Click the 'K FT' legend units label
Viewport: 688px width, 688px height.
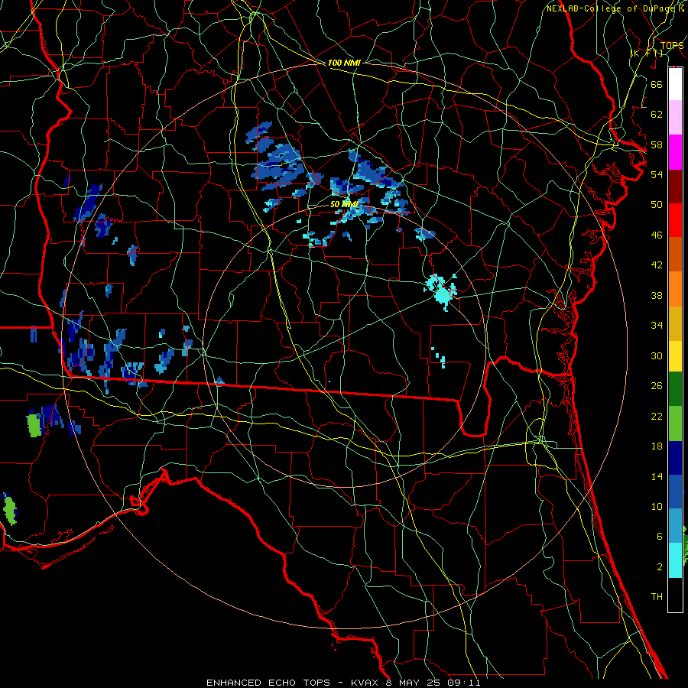point(647,54)
